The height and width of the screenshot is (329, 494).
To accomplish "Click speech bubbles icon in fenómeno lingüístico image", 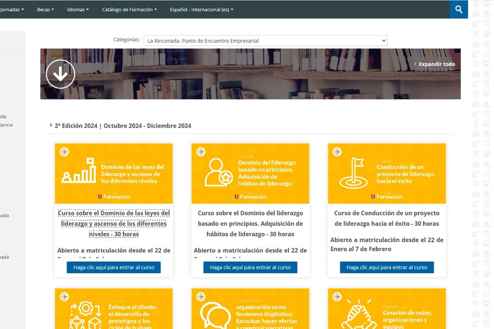I will point(215,315).
